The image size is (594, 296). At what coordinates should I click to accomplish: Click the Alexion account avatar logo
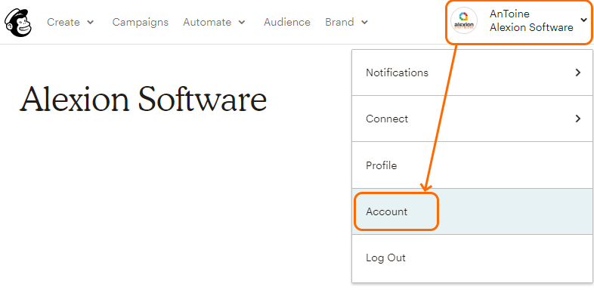coord(464,21)
